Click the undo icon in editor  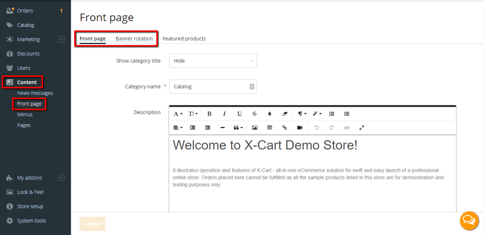click(316, 127)
